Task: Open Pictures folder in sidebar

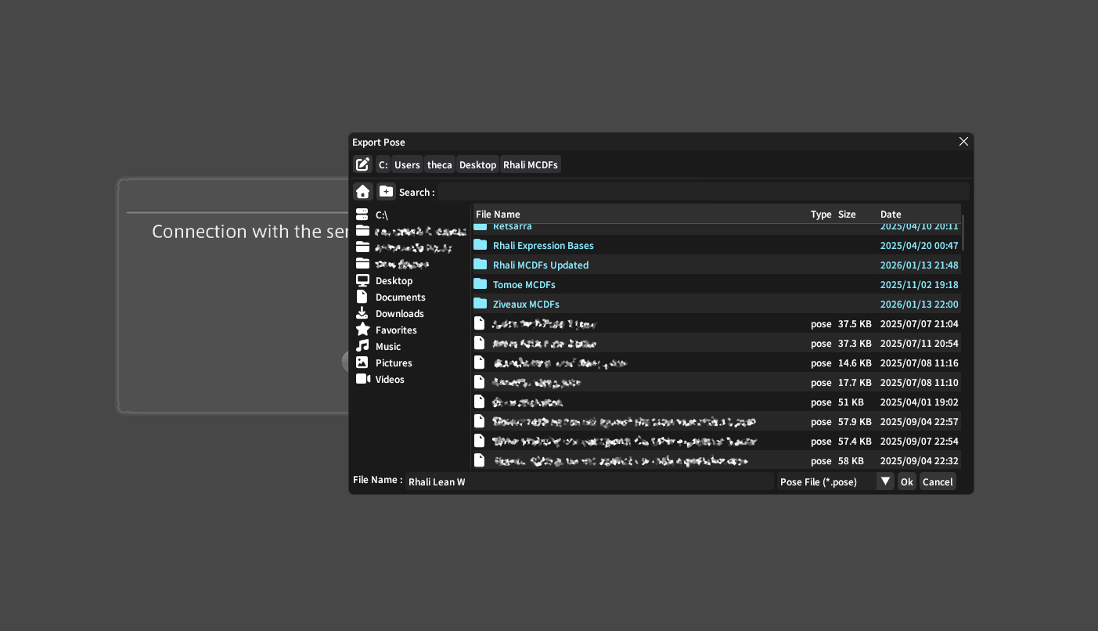Action: tap(393, 363)
